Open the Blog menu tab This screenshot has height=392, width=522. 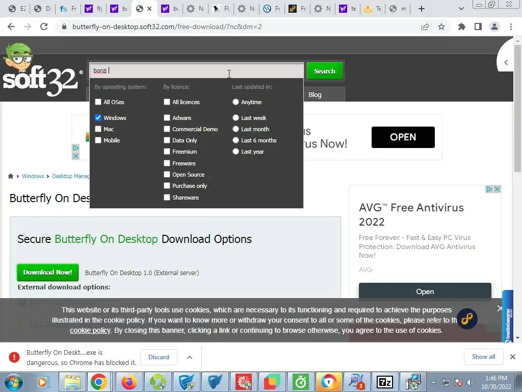point(315,94)
